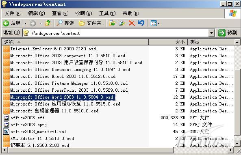Click the blue Undo arrow icon
This screenshot has height=155, width=241.
coord(141,23)
